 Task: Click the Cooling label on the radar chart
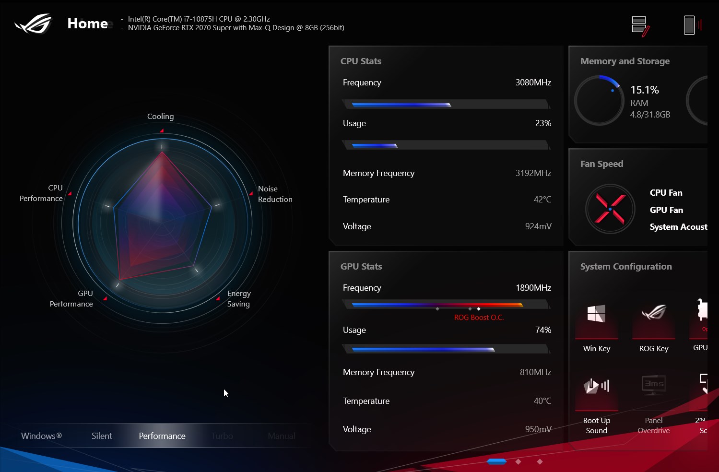click(x=161, y=117)
